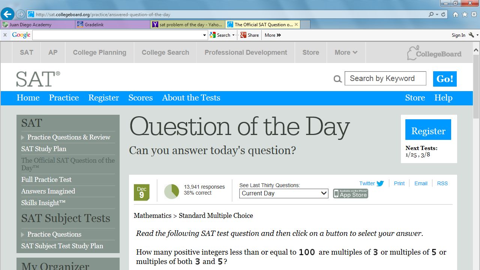Switch to the Gradelink tab
This screenshot has height=270, width=480.
click(x=112, y=24)
